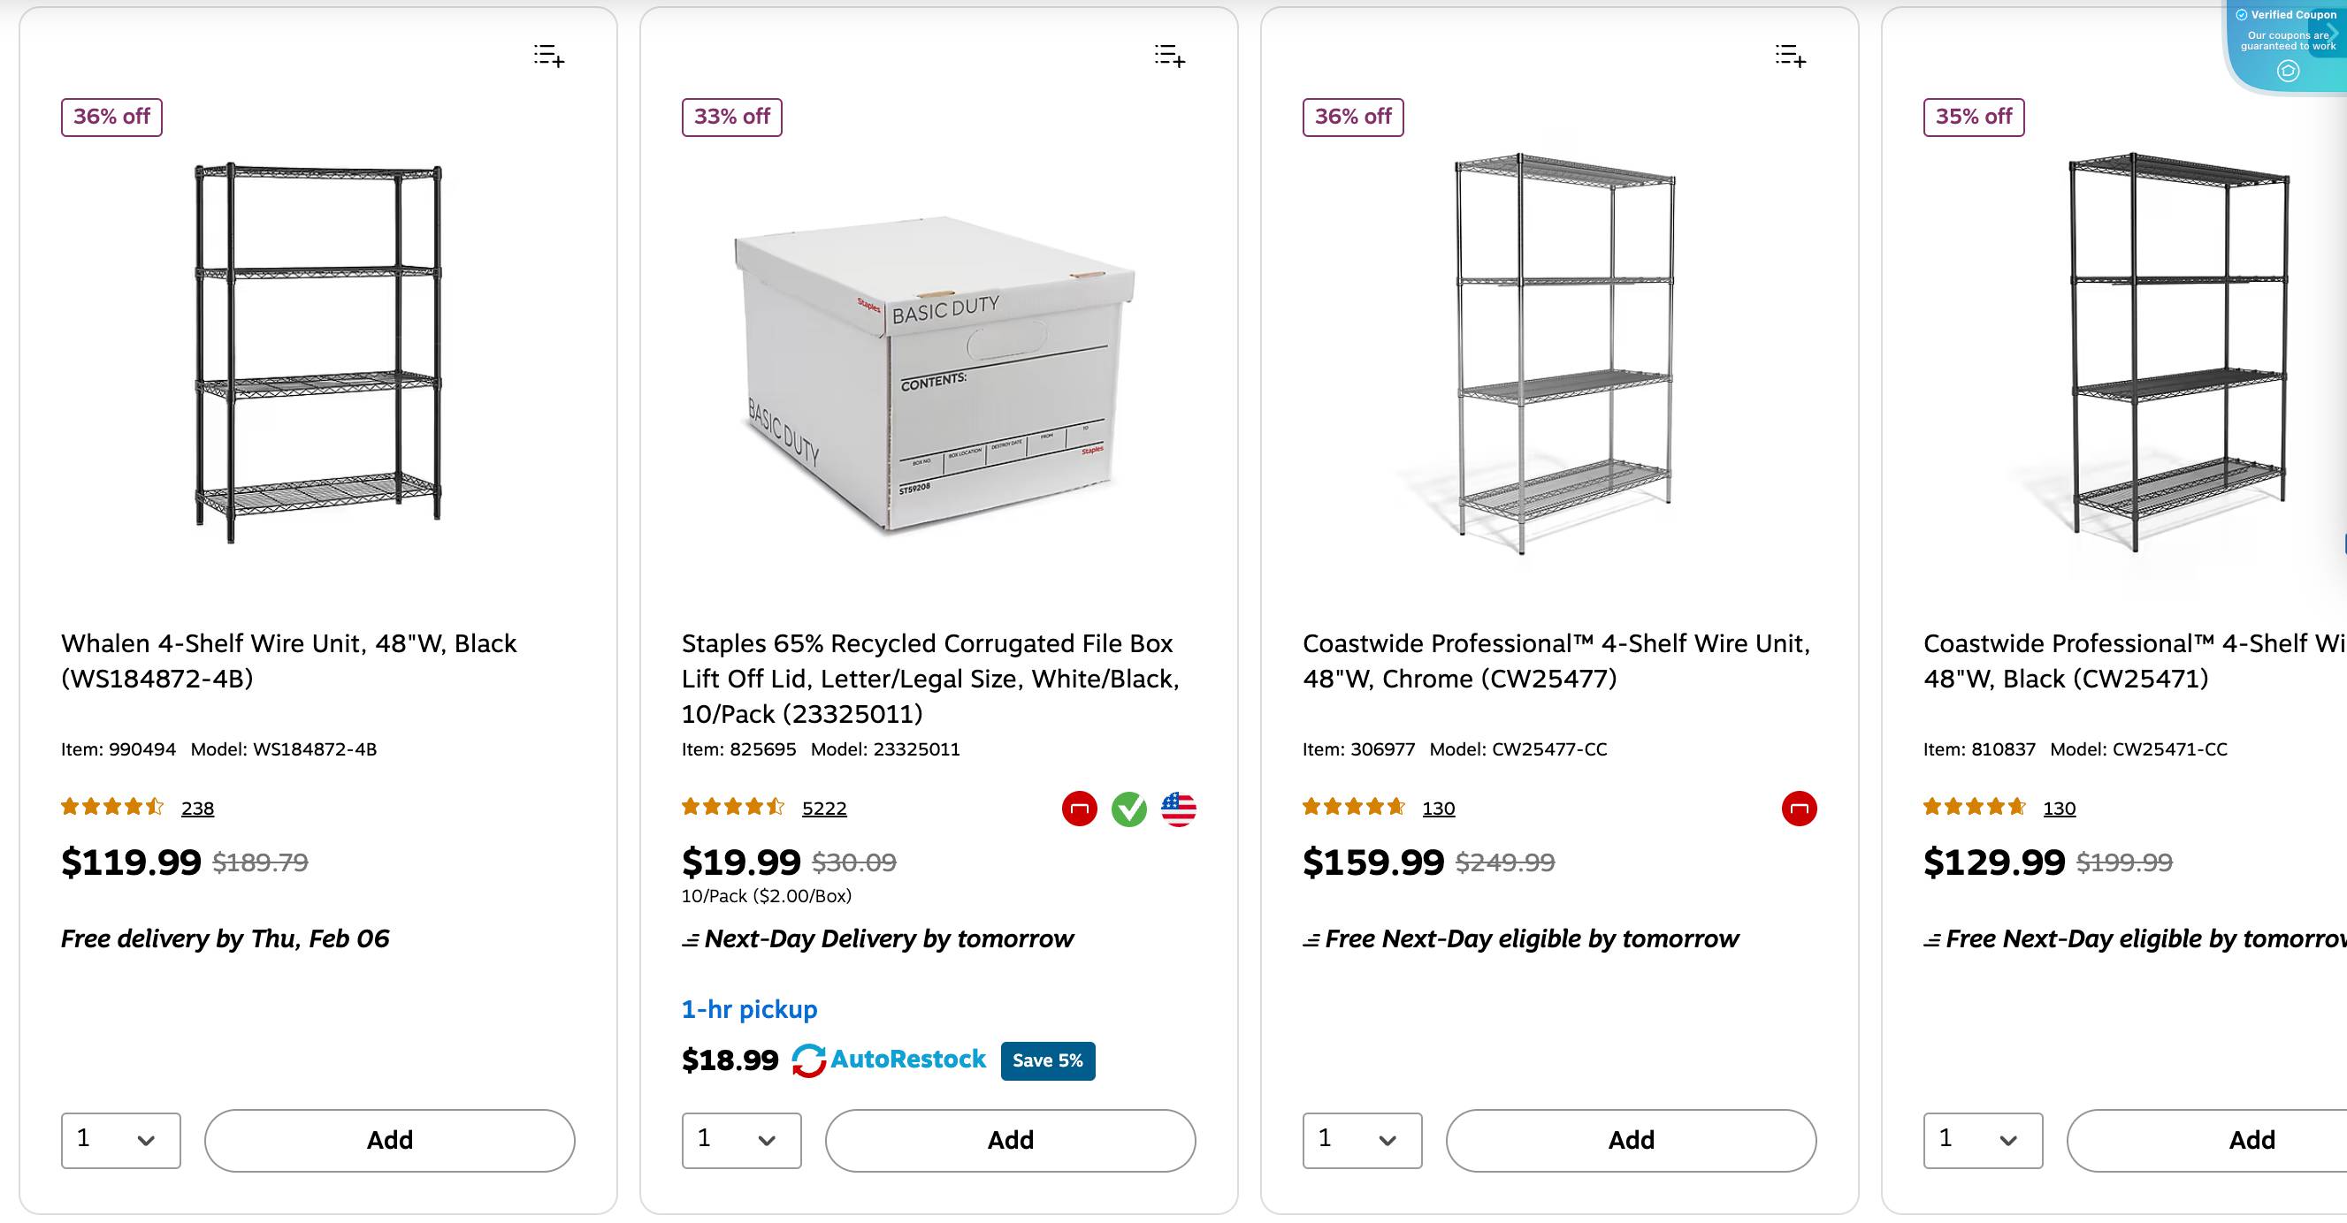Add the Whalen 4-Shelf Wire Unit to cart
2347x1223 pixels.
(389, 1140)
